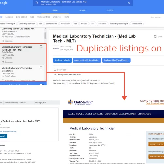Click the job list scrollbar up arrow

pyautogui.click(x=45, y=29)
